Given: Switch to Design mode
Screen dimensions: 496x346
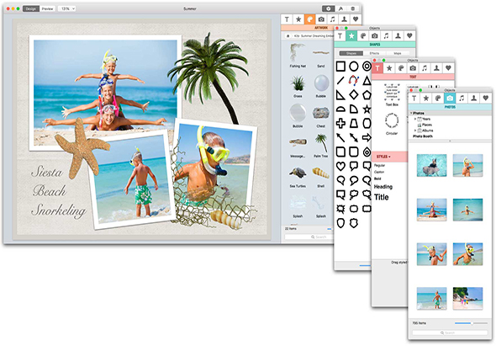Looking at the screenshot, I should point(30,9).
